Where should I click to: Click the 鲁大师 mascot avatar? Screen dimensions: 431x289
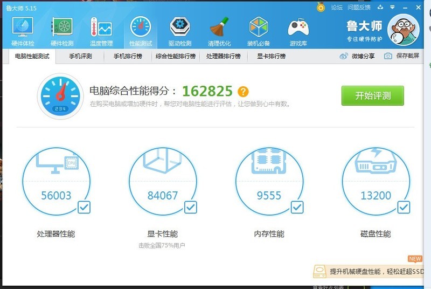[403, 30]
